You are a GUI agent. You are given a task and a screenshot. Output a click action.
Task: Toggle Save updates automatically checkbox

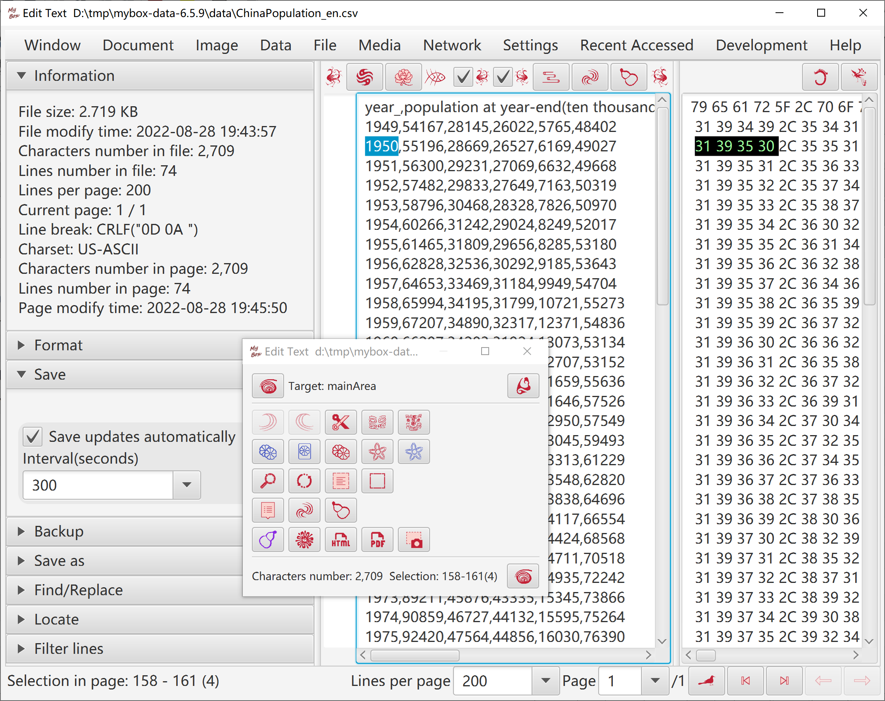33,437
